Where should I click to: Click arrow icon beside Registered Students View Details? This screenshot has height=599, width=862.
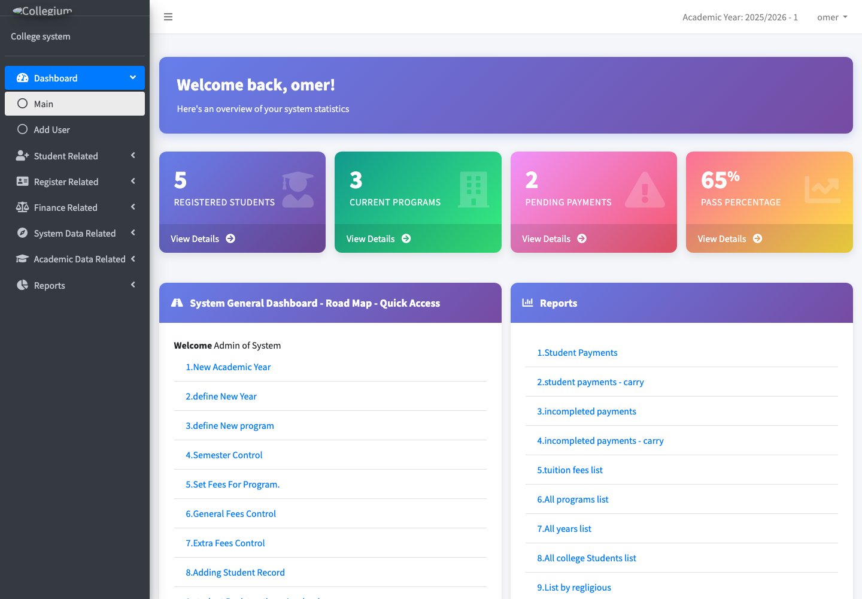pos(230,238)
